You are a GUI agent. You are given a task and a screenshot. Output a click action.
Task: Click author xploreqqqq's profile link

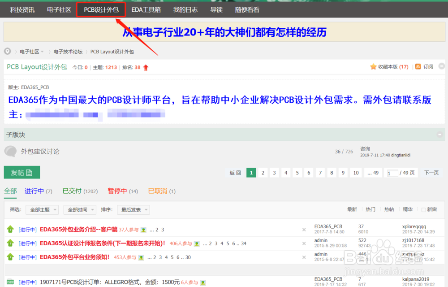[x=414, y=226]
